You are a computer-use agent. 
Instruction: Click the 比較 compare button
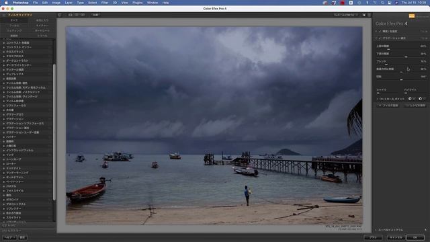pyautogui.click(x=95, y=15)
